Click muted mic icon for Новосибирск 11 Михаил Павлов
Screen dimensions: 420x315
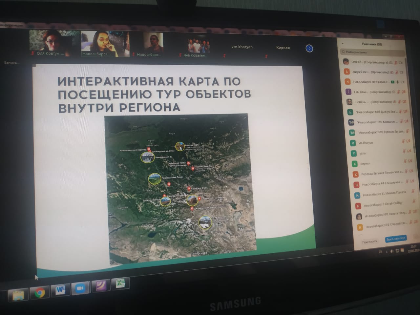coord(413,191)
